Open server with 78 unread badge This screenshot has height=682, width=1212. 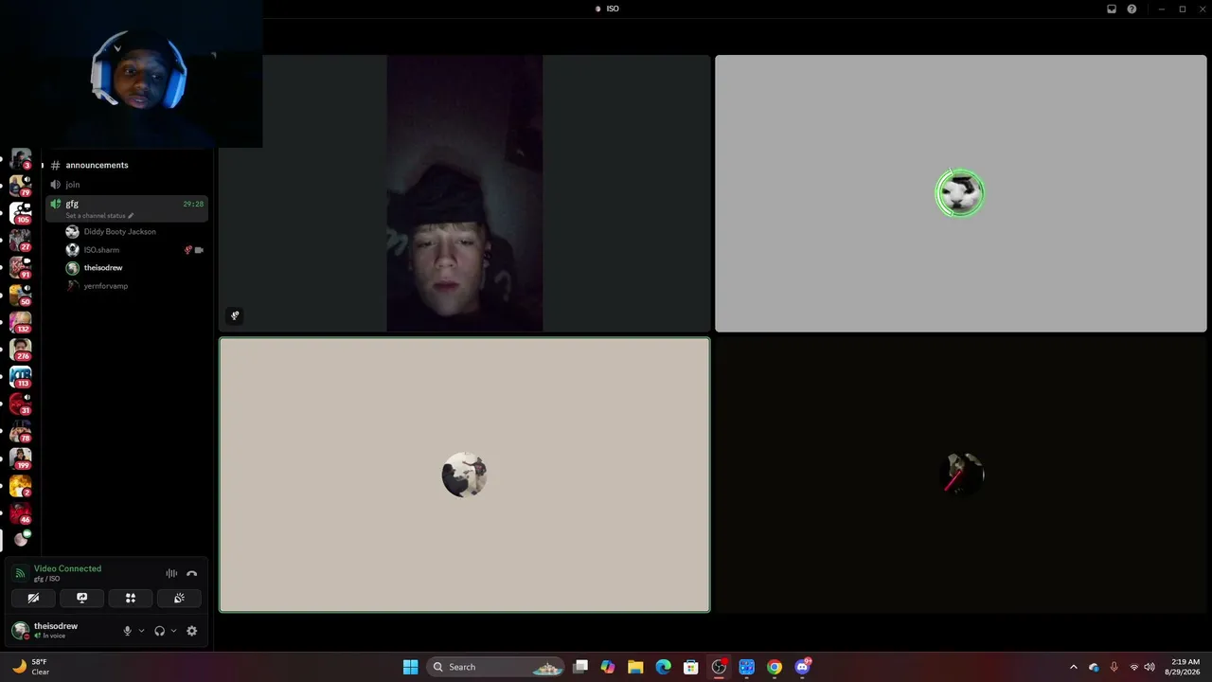pos(20,432)
